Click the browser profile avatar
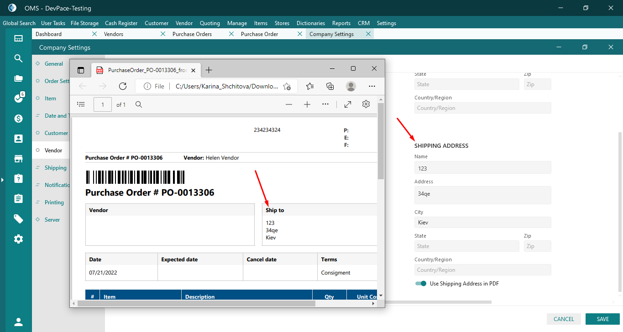Image resolution: width=623 pixels, height=332 pixels. point(351,86)
